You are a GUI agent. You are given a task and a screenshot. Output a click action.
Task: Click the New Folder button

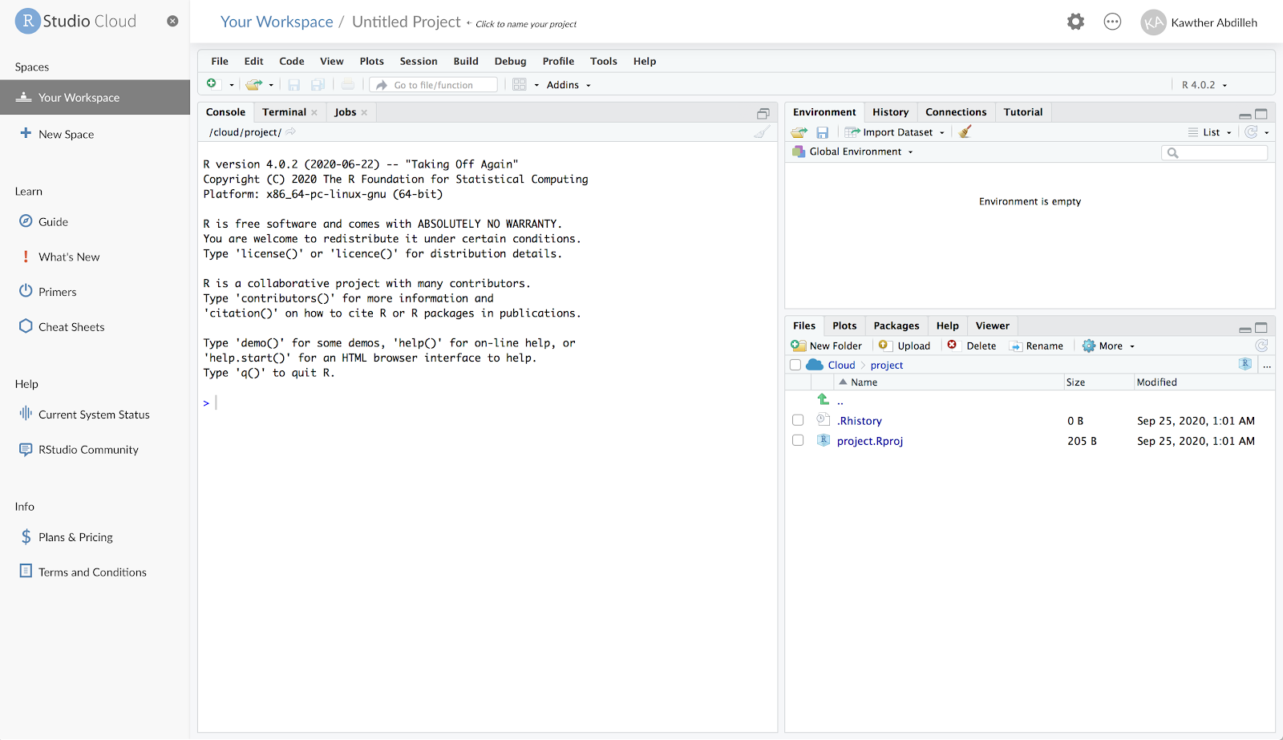827,346
